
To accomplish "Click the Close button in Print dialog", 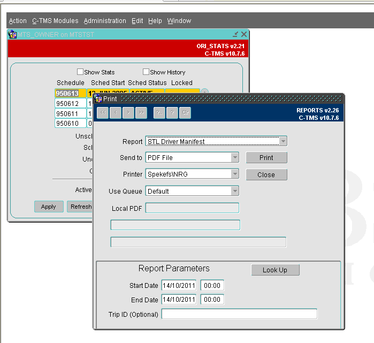I will pyautogui.click(x=266, y=174).
